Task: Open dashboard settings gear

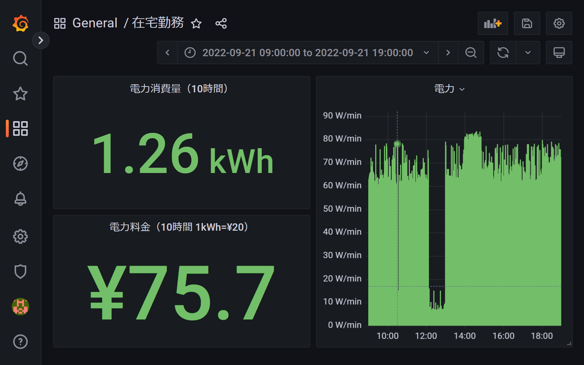Action: (x=559, y=23)
